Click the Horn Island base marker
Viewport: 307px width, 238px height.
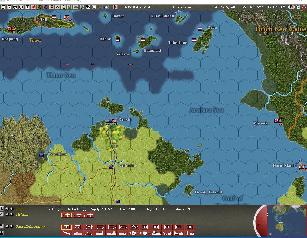[302, 167]
